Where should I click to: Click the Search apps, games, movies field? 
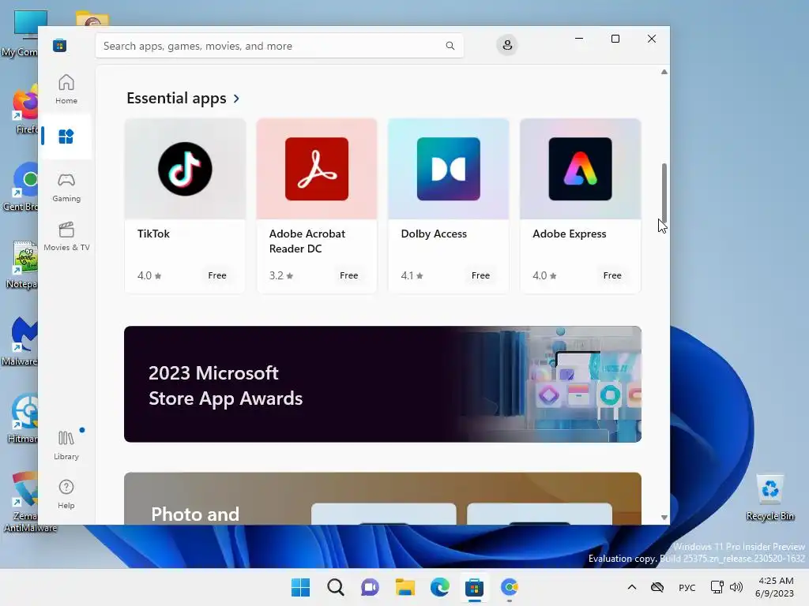point(279,46)
